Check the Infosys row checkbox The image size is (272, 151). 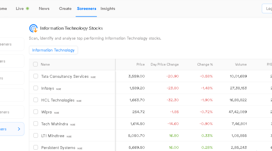pyautogui.click(x=36, y=88)
